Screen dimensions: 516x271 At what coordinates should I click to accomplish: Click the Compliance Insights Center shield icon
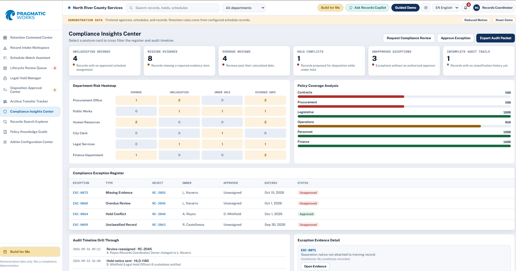pos(5,112)
